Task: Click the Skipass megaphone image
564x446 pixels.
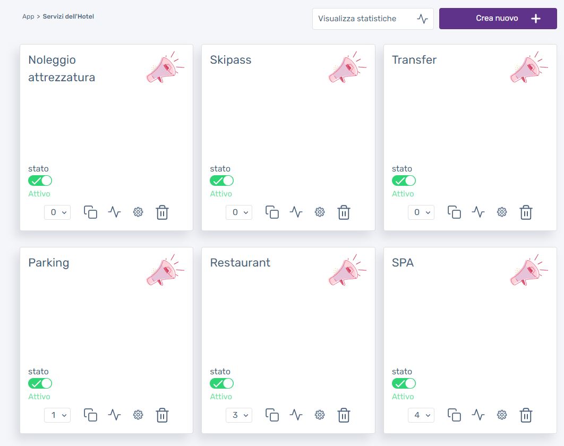Action: [347, 67]
